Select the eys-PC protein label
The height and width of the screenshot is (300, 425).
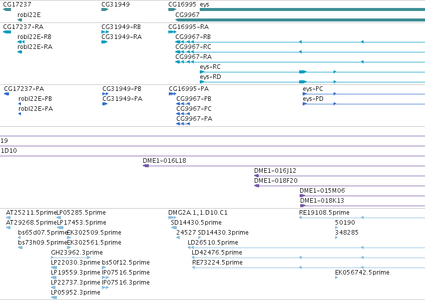[313, 89]
